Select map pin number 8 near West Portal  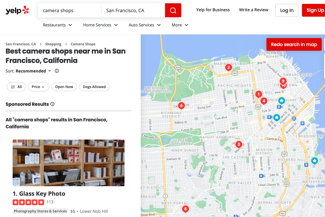[x=185, y=209]
